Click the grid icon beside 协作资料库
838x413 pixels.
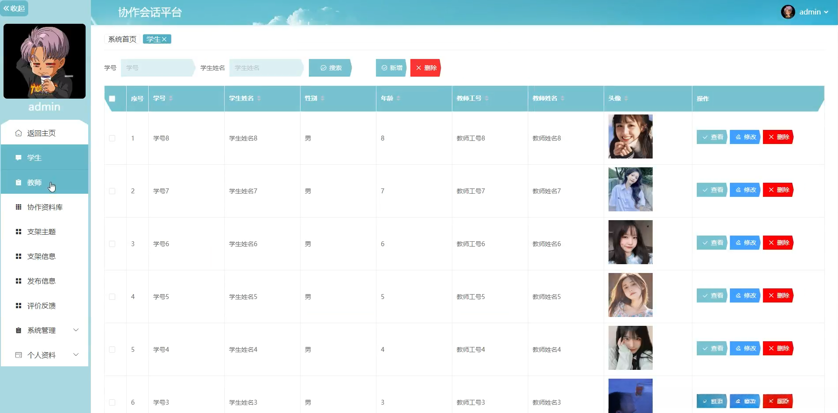[x=19, y=207]
